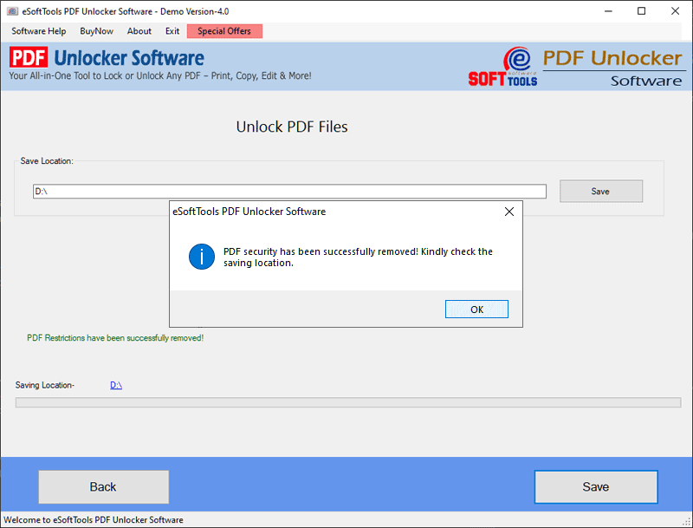This screenshot has width=693, height=528.
Task: Click the progress bar near the bottom
Action: coord(346,401)
